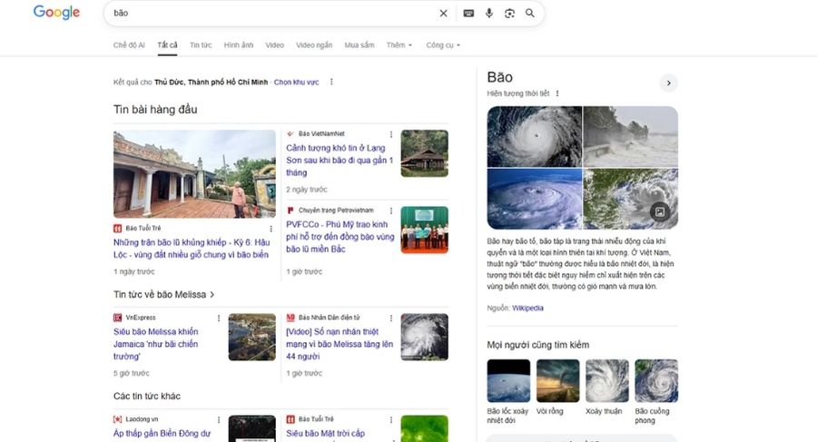Click the Báo VietNamNet source favicon
The height and width of the screenshot is (442, 817).
[290, 134]
